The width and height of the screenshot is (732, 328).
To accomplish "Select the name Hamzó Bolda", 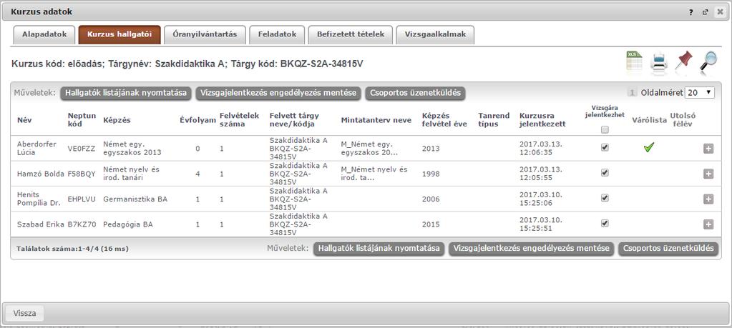I will [40, 174].
